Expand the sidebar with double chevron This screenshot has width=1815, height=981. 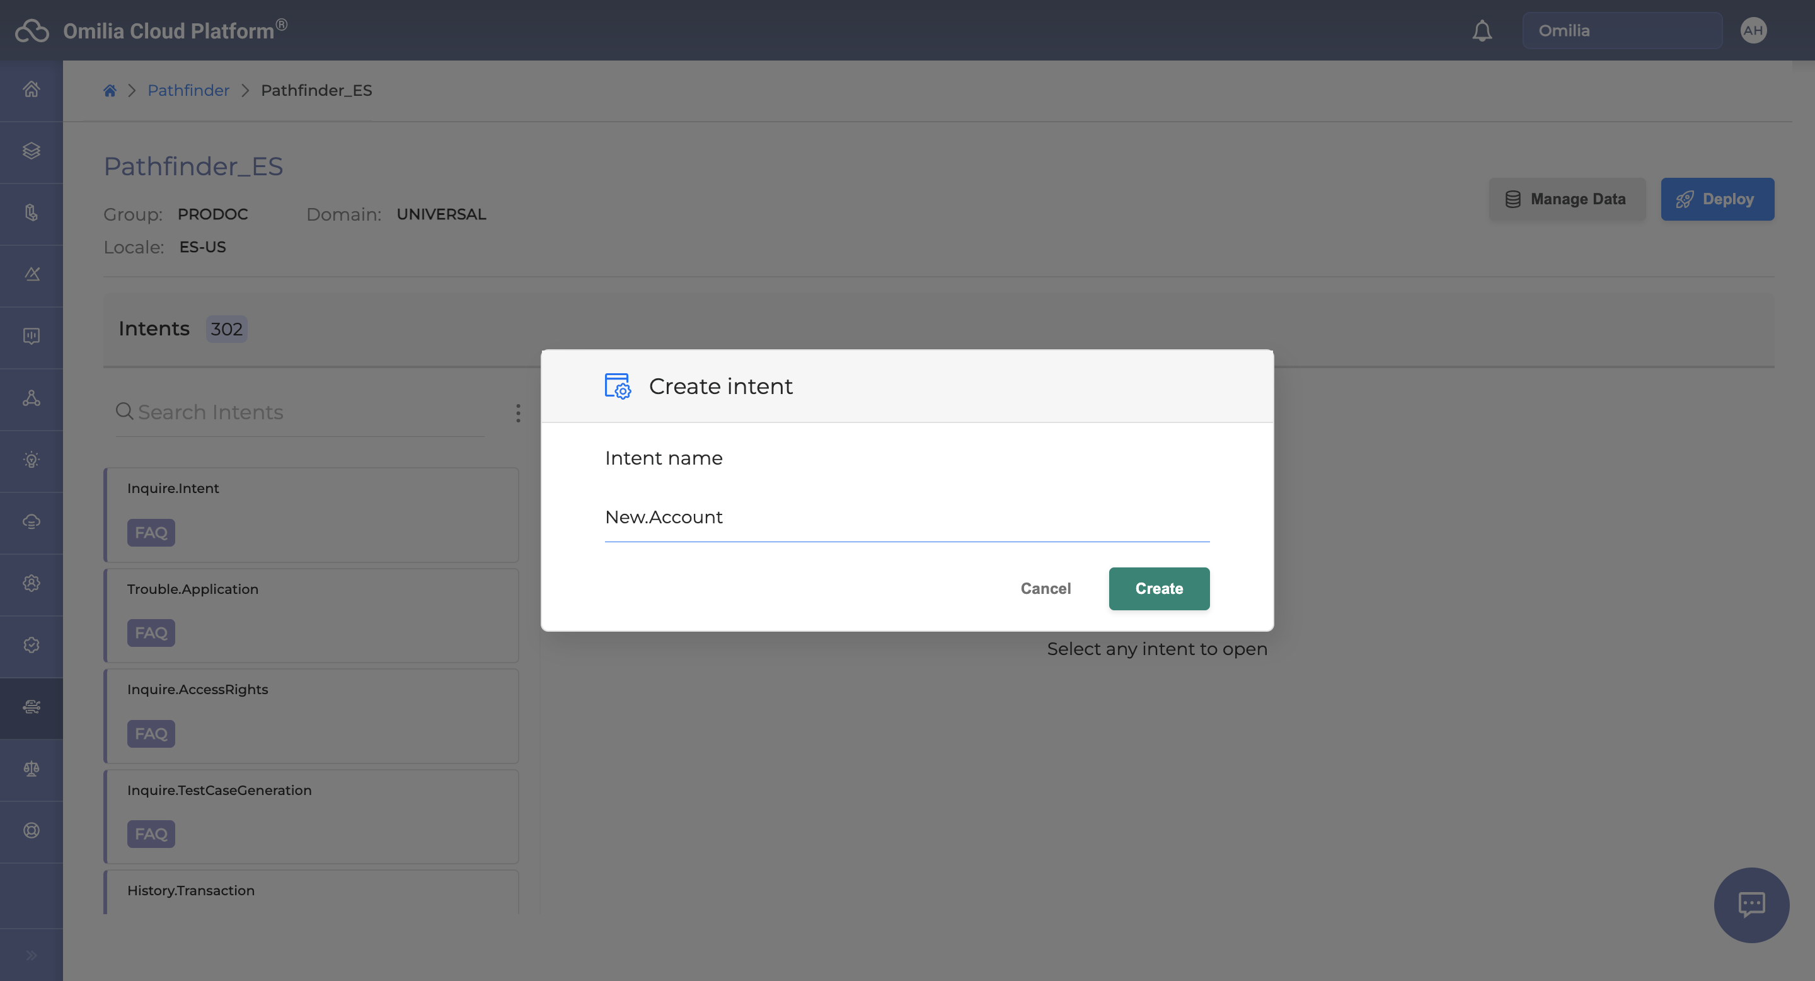coord(31,955)
